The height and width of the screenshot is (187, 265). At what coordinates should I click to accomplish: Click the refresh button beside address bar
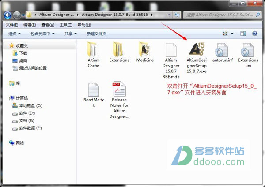[x=177, y=15]
